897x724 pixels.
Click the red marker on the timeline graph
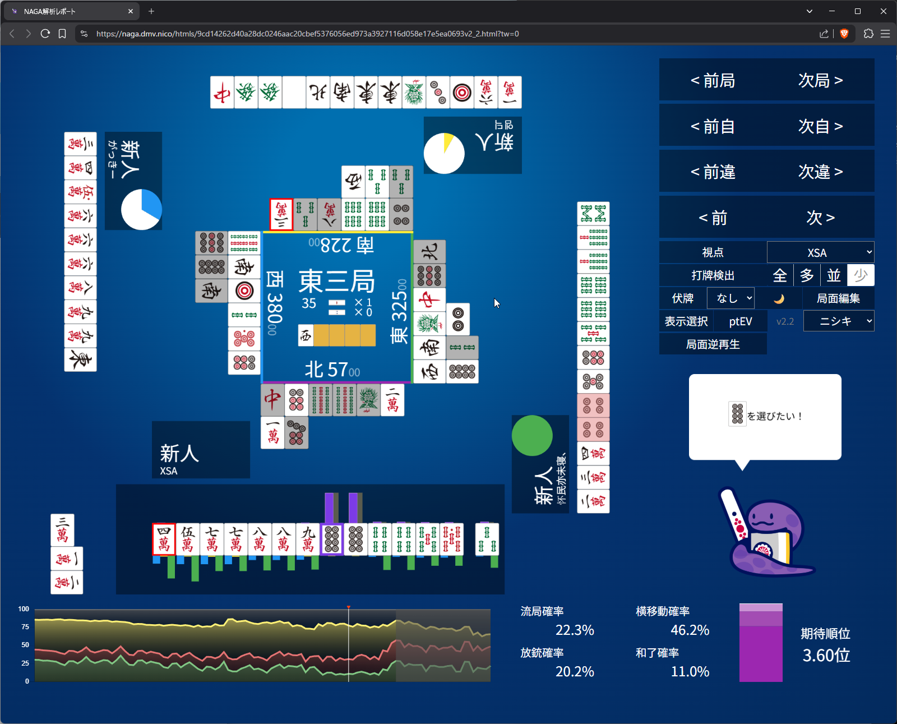tap(349, 607)
